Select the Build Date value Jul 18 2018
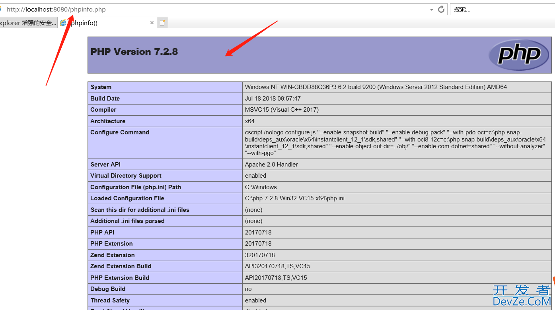The image size is (555, 310). [273, 98]
